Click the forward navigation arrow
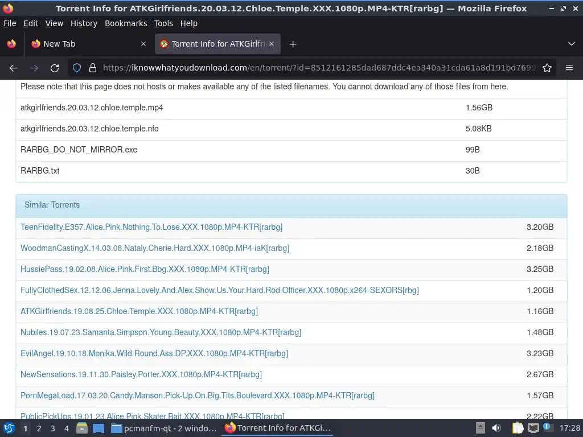Image resolution: width=583 pixels, height=437 pixels. (x=34, y=68)
